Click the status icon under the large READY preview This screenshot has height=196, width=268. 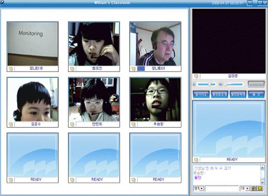(196, 160)
